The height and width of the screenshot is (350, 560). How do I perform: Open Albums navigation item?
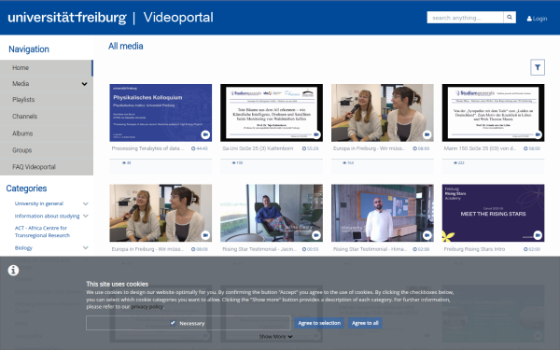pos(47,133)
